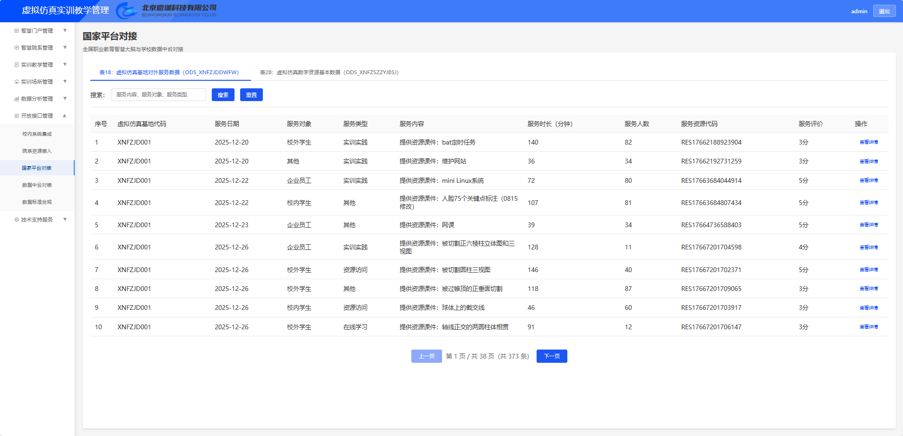This screenshot has height=436, width=903.
Task: Go to next page with 下一页
Action: (x=551, y=356)
